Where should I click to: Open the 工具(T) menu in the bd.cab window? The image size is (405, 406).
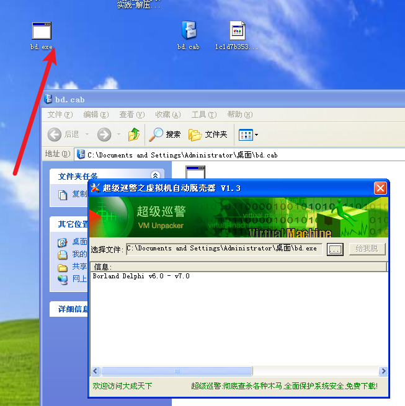(204, 115)
